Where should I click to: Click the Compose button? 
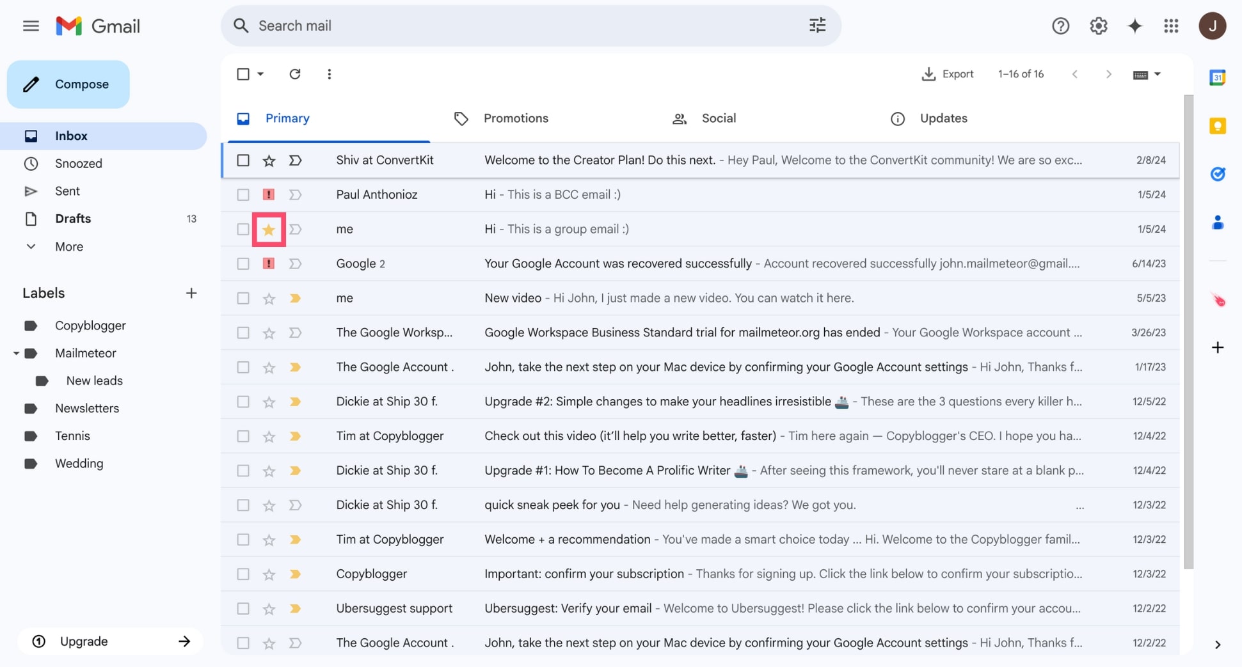(x=68, y=84)
